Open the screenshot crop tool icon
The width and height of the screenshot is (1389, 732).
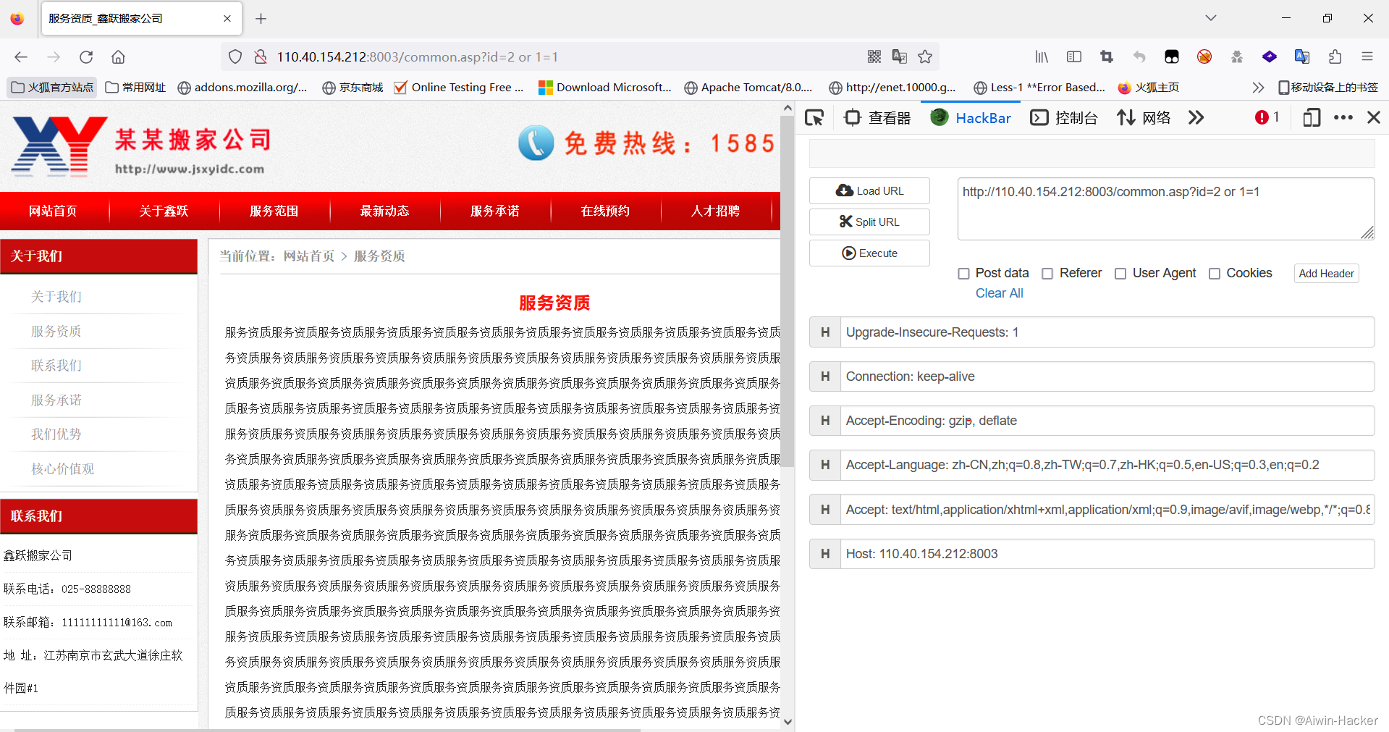point(1107,56)
